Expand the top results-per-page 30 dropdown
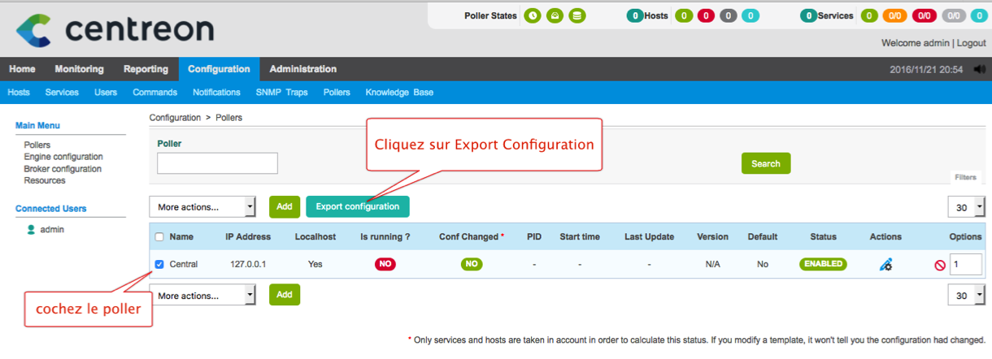The height and width of the screenshot is (359, 992). 966,207
